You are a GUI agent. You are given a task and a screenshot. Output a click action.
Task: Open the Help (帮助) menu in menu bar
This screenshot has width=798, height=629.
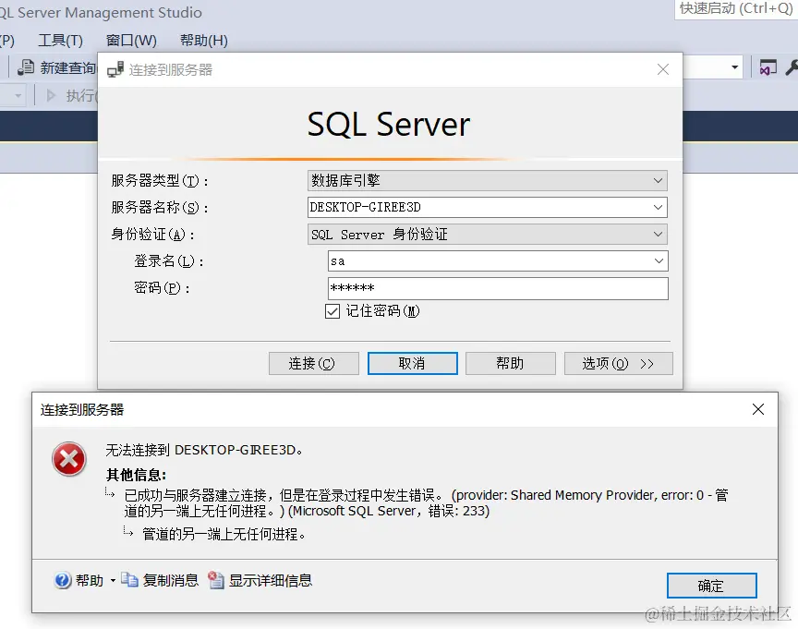tap(203, 41)
